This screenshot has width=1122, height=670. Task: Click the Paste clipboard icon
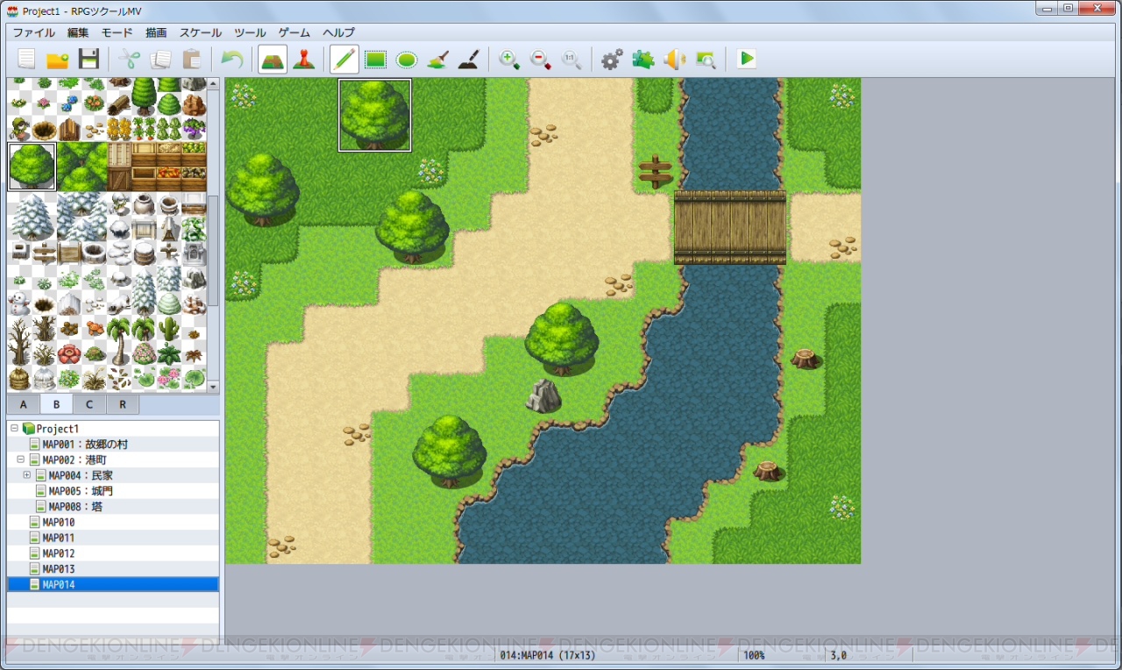coord(191,59)
